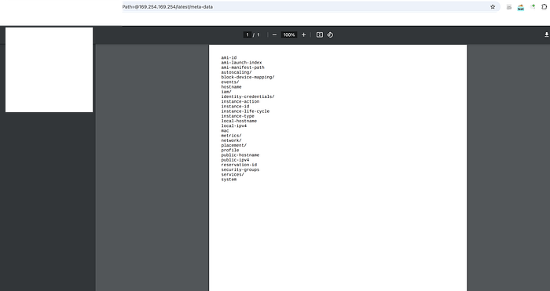Click the 'hostname' line
This screenshot has height=291, width=550.
231,87
